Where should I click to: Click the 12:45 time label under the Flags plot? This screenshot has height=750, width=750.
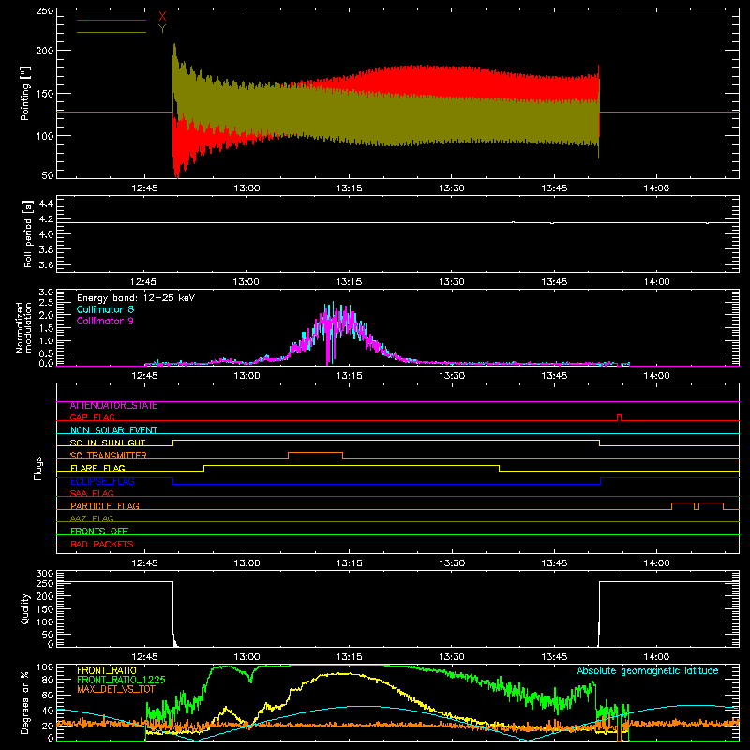click(144, 563)
